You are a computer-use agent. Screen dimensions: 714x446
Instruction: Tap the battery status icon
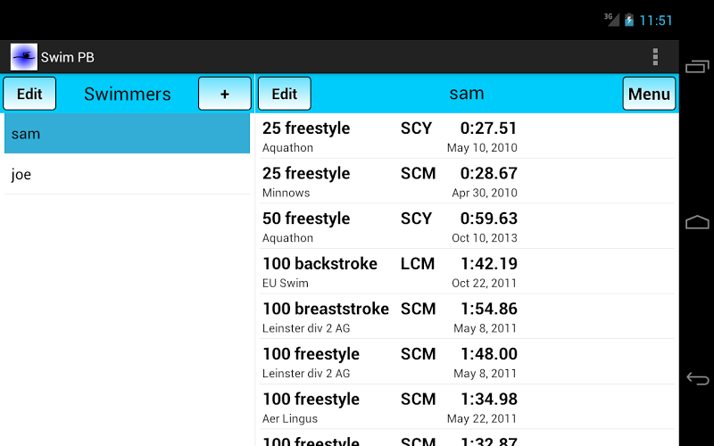click(x=629, y=20)
